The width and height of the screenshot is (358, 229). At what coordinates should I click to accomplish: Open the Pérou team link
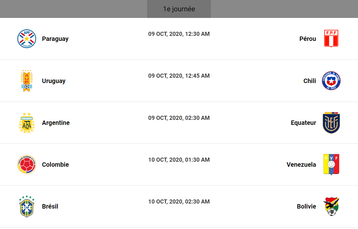pyautogui.click(x=308, y=39)
